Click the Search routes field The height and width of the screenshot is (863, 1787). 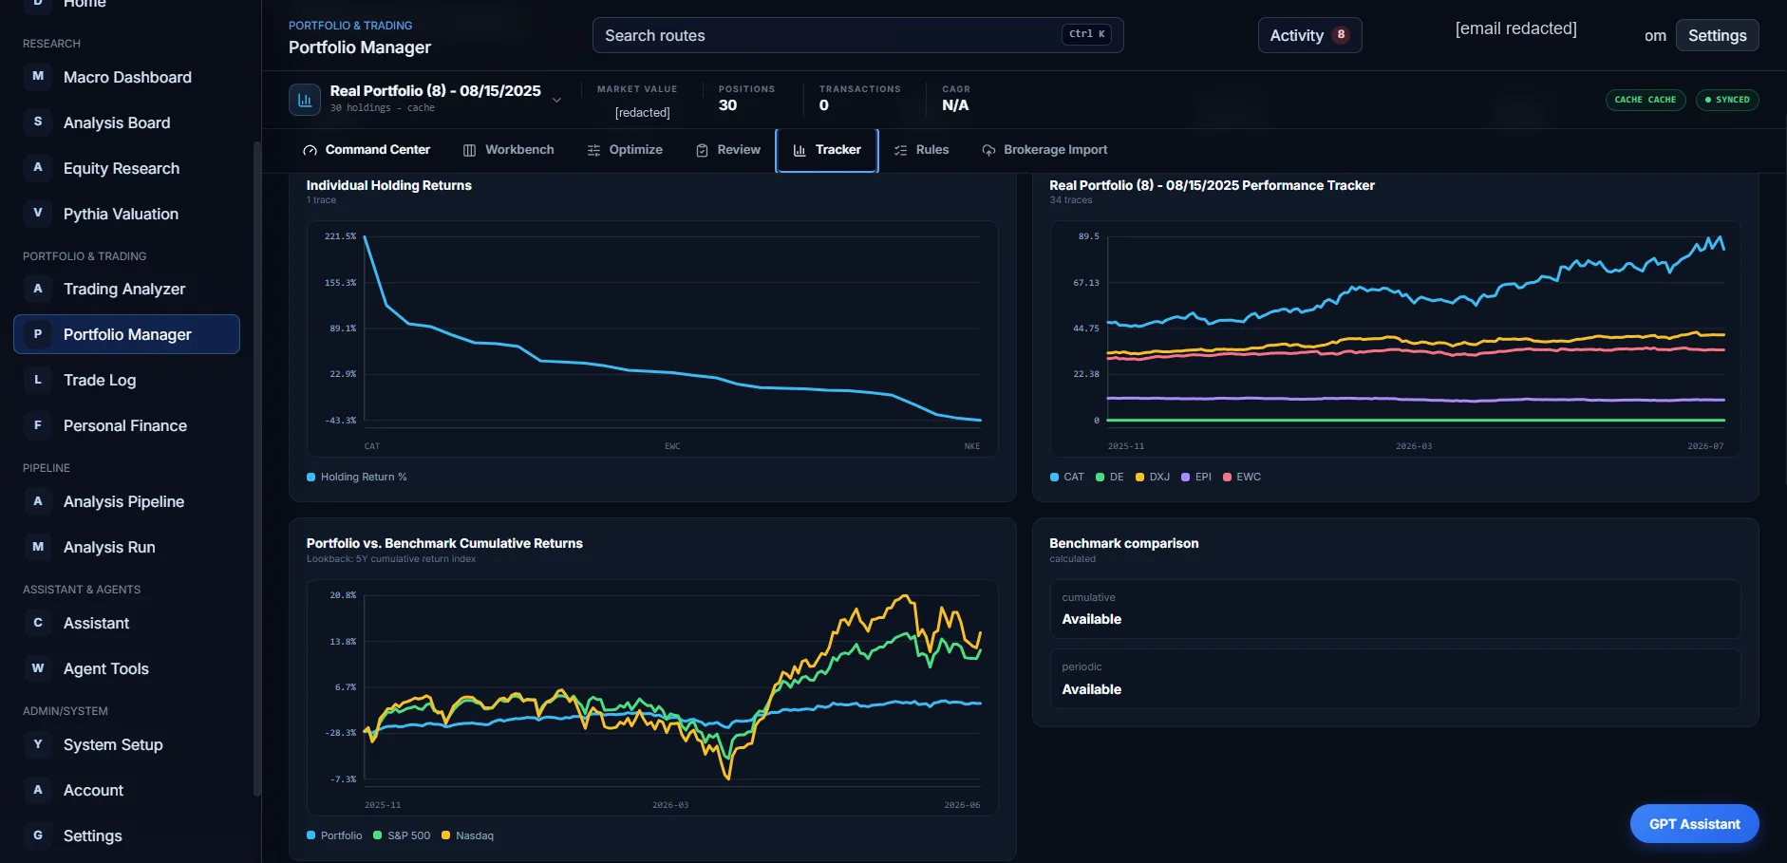point(857,35)
